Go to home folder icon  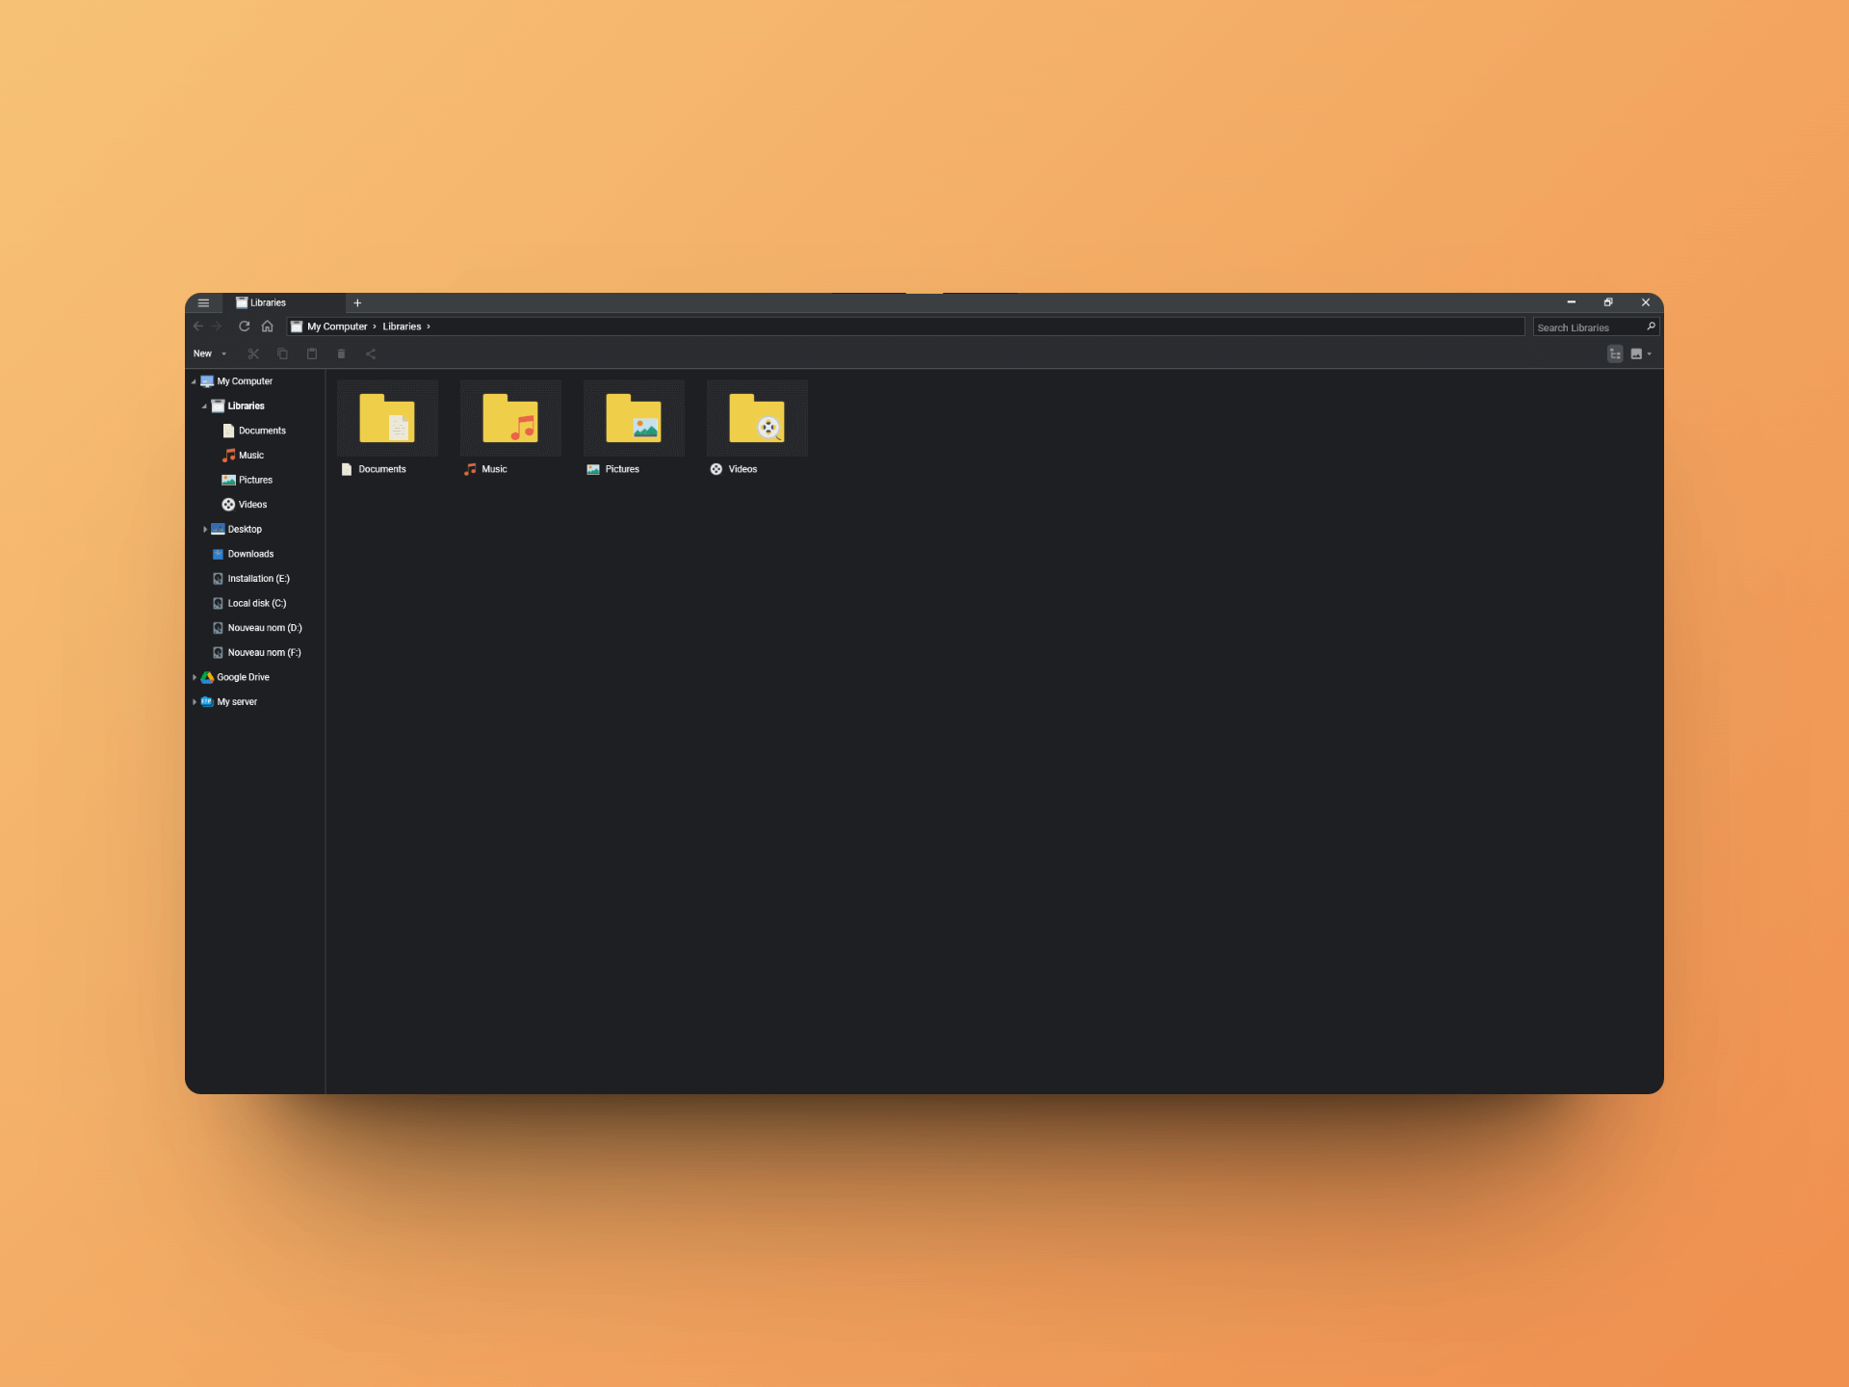[x=268, y=327]
